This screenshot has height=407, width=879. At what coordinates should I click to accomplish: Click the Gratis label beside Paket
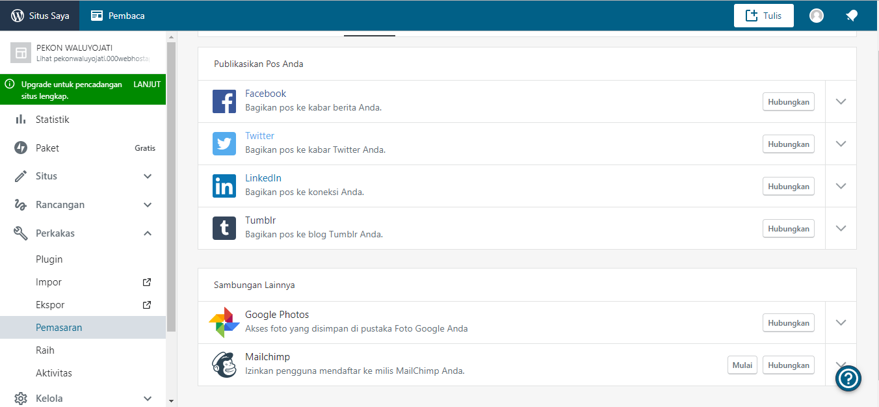pyautogui.click(x=145, y=148)
